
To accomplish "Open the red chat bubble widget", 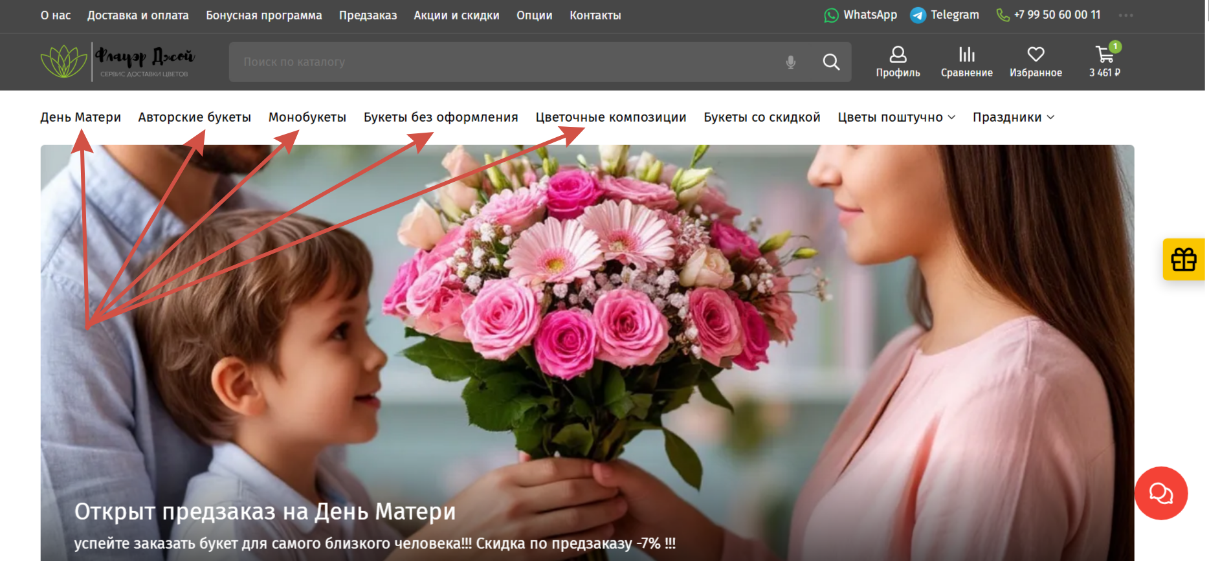I will tap(1160, 493).
